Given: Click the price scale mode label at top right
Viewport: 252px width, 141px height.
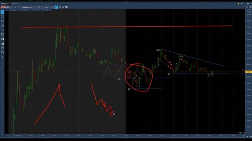Looking at the screenshot, I should pyautogui.click(x=248, y=10).
